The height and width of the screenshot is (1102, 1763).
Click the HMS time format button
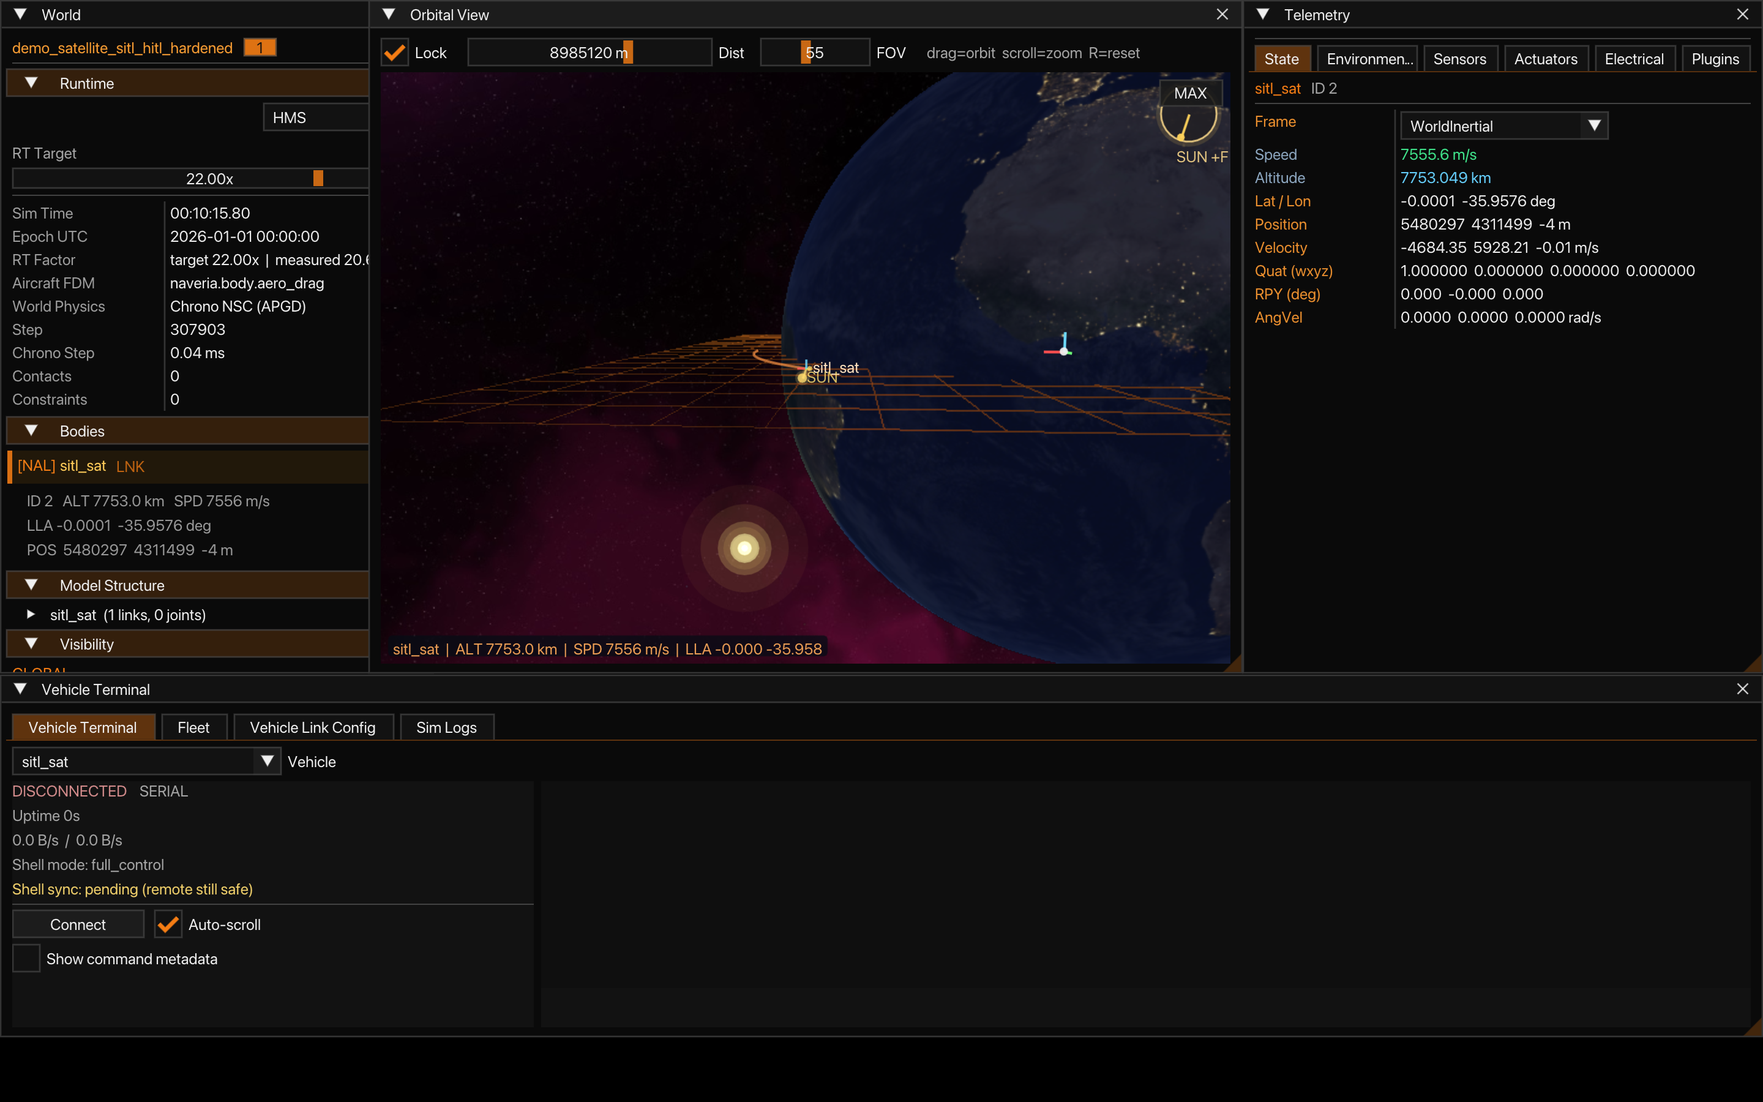coord(315,118)
